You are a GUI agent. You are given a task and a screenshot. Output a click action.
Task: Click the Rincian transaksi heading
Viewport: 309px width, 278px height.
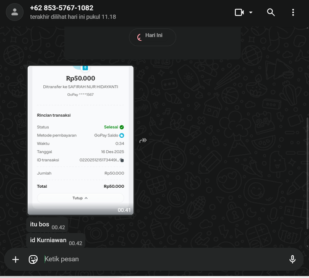tap(54, 116)
